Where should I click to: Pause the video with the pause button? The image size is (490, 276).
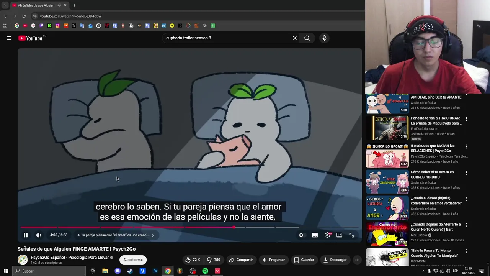(x=26, y=235)
